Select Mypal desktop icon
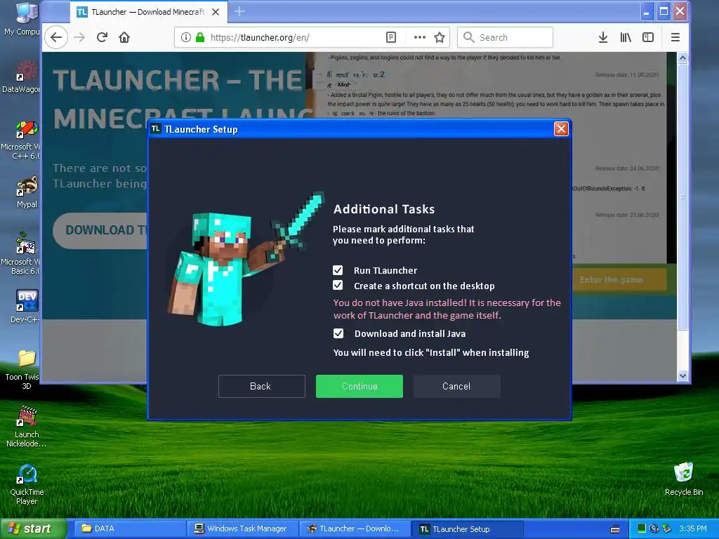The width and height of the screenshot is (719, 539). 27,192
